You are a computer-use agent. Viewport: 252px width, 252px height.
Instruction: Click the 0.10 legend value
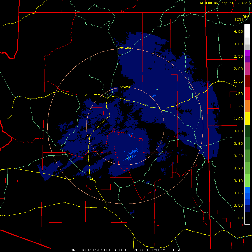coord(238,181)
